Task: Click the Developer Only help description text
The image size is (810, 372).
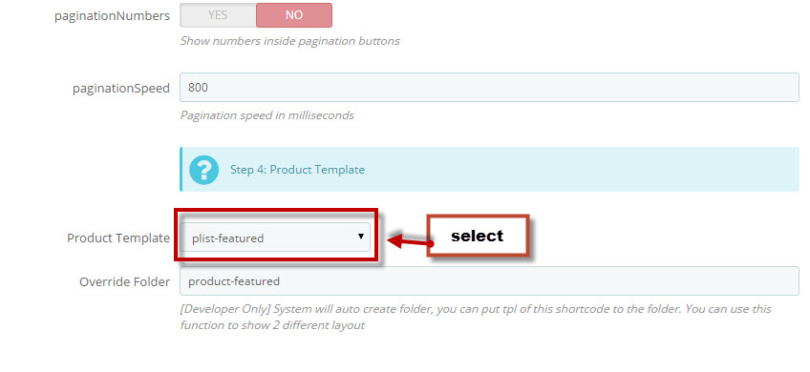Action: pyautogui.click(x=476, y=317)
